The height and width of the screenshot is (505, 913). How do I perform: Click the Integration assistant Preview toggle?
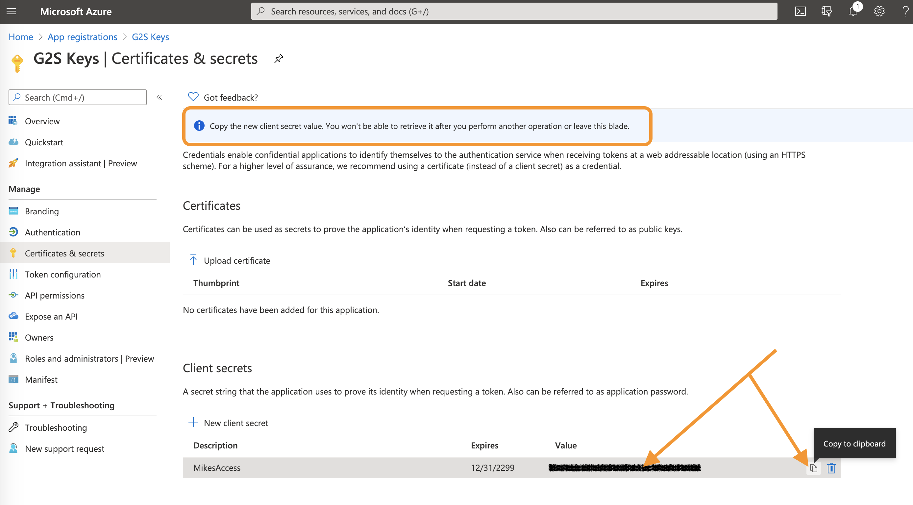(x=80, y=163)
